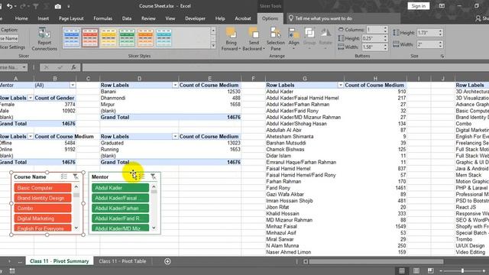Click the zoom slider in status bar

tap(463, 270)
